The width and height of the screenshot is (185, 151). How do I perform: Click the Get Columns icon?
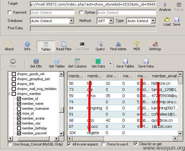point(78,61)
